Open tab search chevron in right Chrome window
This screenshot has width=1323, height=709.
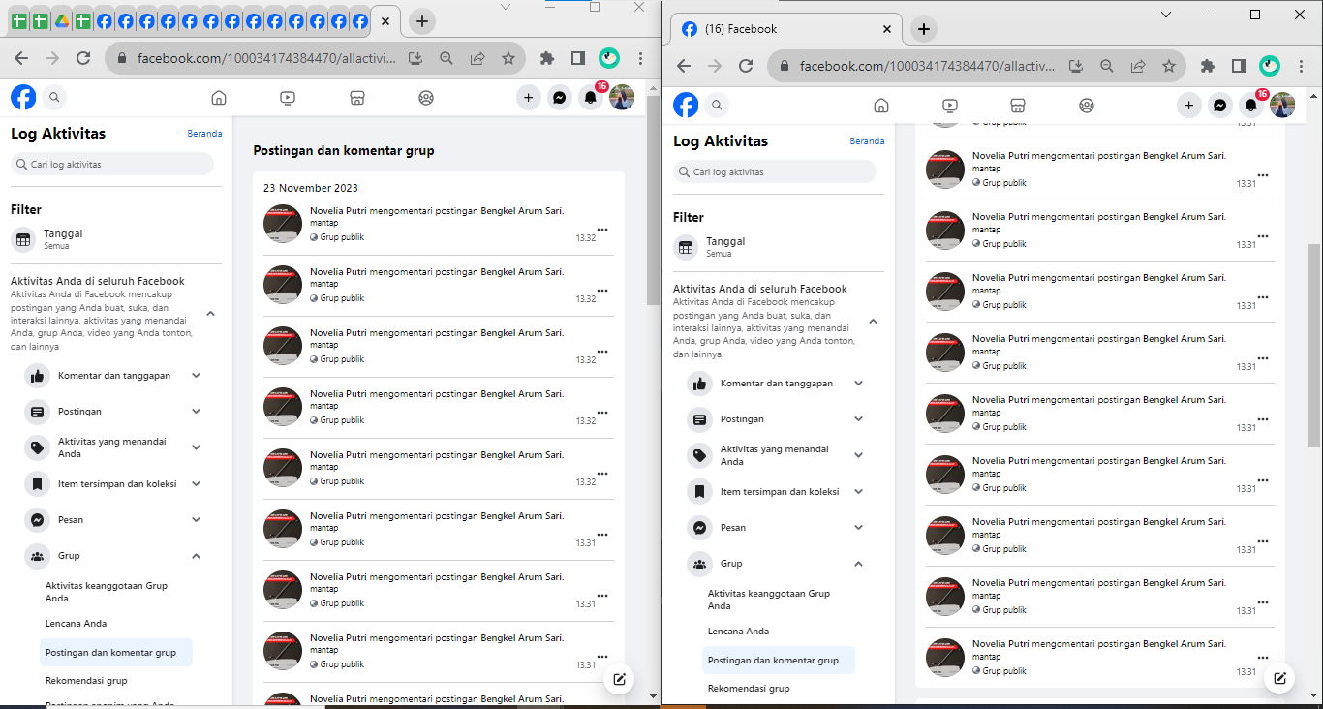1166,15
